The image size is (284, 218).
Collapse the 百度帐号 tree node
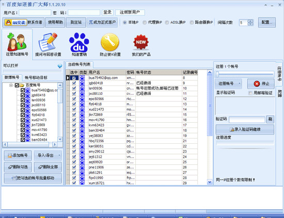coord(11,85)
